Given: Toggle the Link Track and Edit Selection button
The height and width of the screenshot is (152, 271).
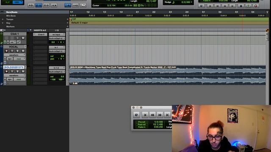Looking at the screenshot, I should pos(54,5).
